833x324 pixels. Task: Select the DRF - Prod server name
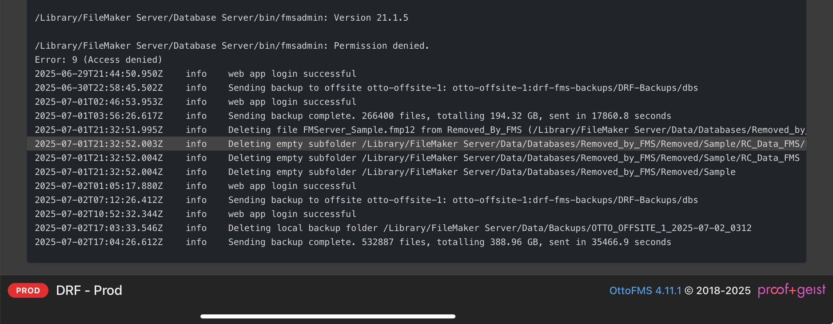[89, 290]
